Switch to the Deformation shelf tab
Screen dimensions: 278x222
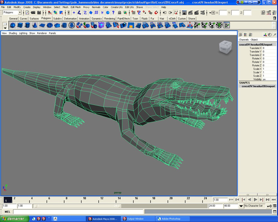tap(71, 18)
